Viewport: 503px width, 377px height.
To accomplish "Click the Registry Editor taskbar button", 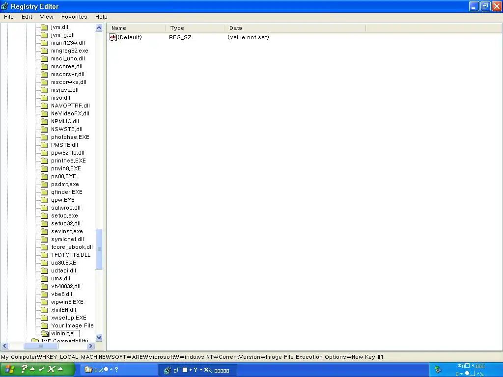I will [x=198, y=370].
